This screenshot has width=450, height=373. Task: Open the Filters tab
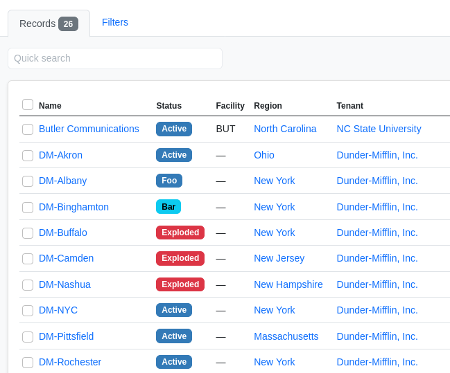115,22
